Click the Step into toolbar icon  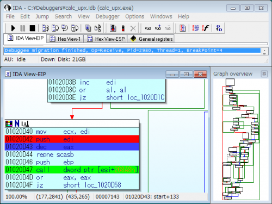(x=45, y=28)
